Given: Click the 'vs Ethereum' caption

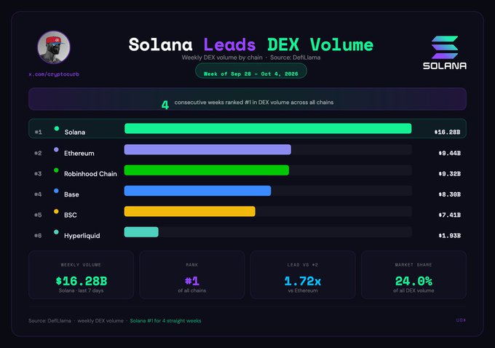Looking at the screenshot, I should (303, 290).
